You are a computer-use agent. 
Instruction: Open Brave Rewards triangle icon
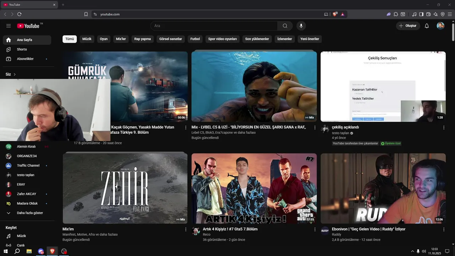click(x=343, y=14)
